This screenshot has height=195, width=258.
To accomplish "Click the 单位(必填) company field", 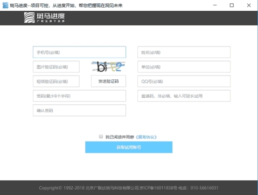I will coord(184,67).
